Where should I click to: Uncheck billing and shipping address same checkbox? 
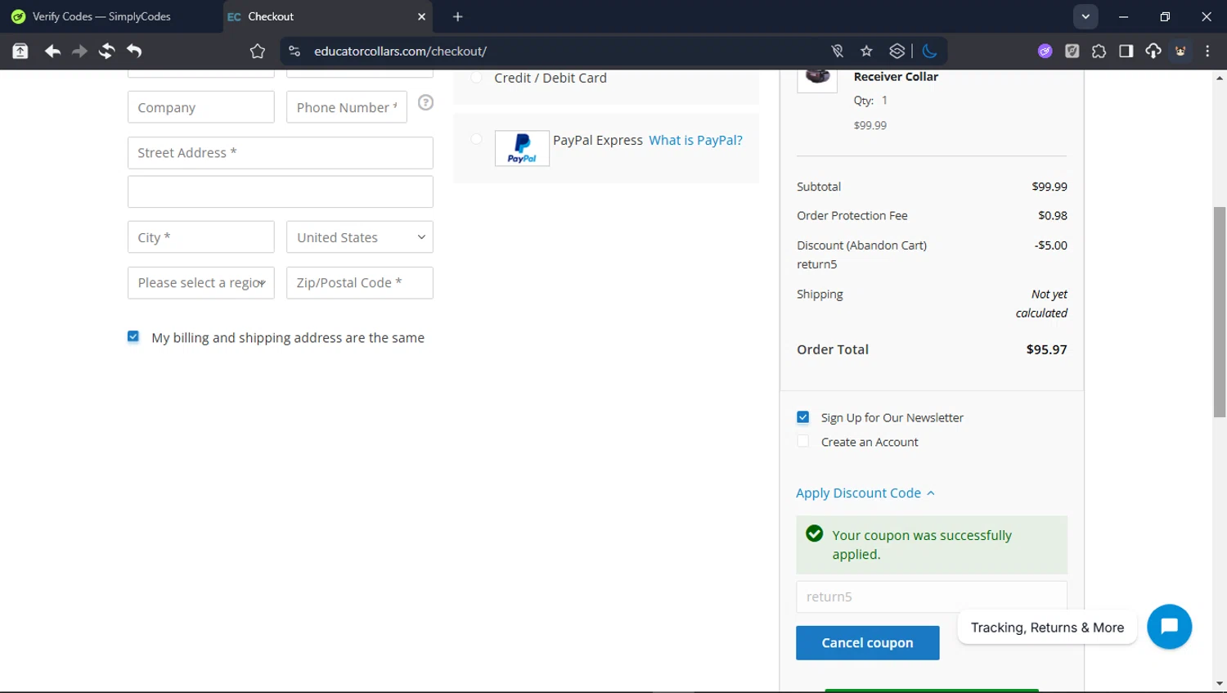[133, 336]
